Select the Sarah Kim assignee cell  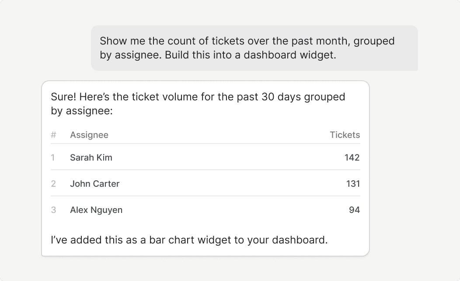click(91, 158)
